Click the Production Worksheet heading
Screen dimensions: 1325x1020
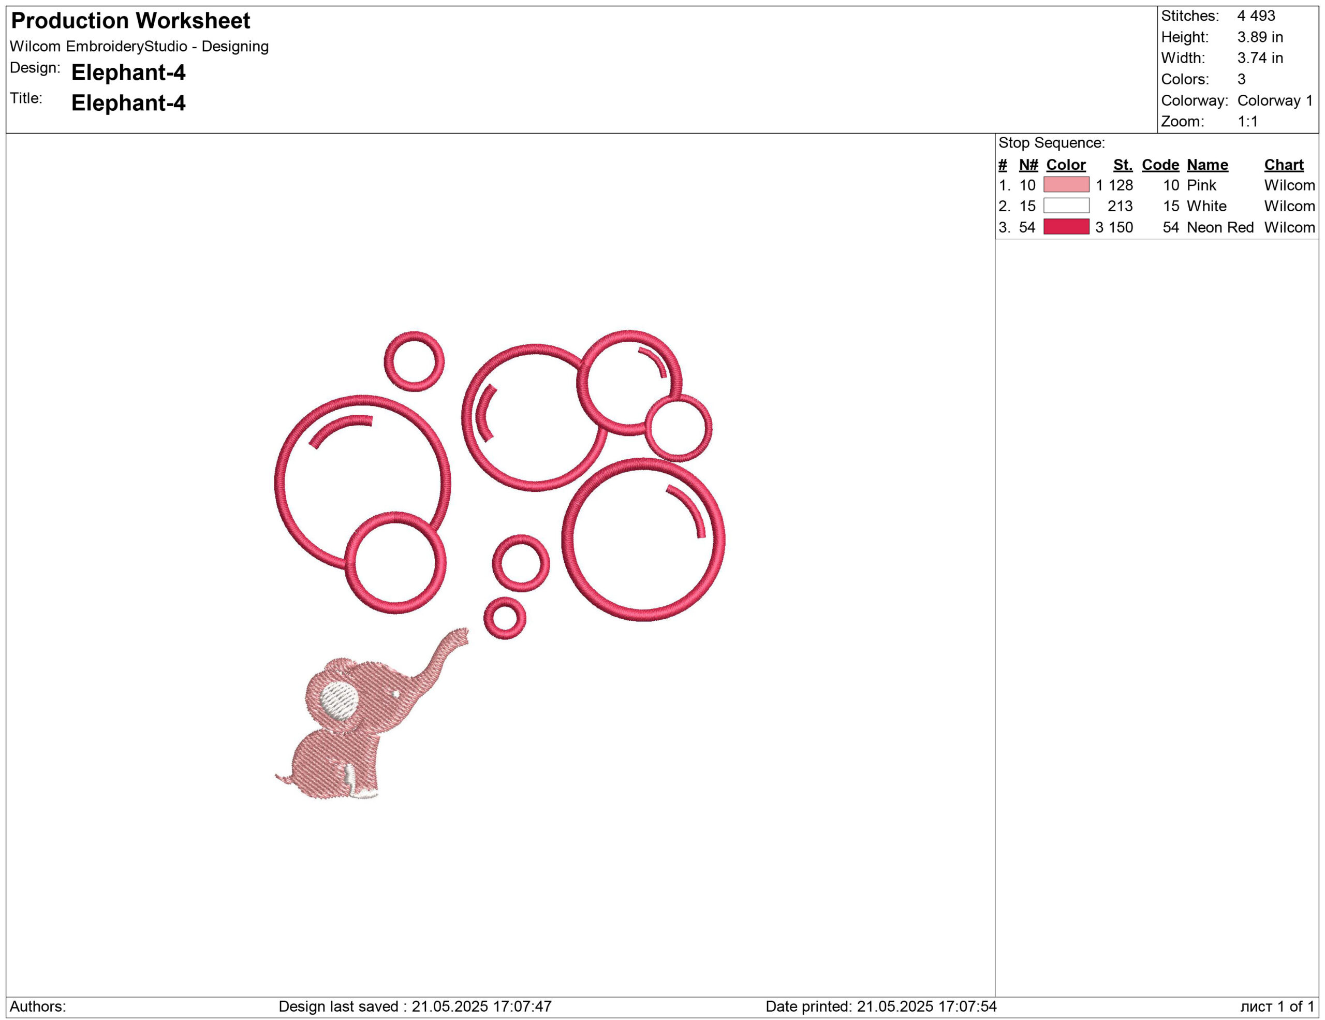pos(130,21)
